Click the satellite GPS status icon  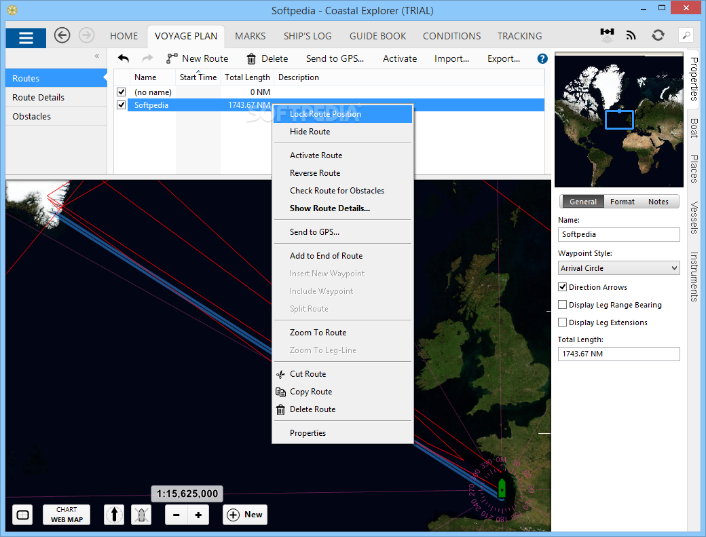pyautogui.click(x=607, y=35)
